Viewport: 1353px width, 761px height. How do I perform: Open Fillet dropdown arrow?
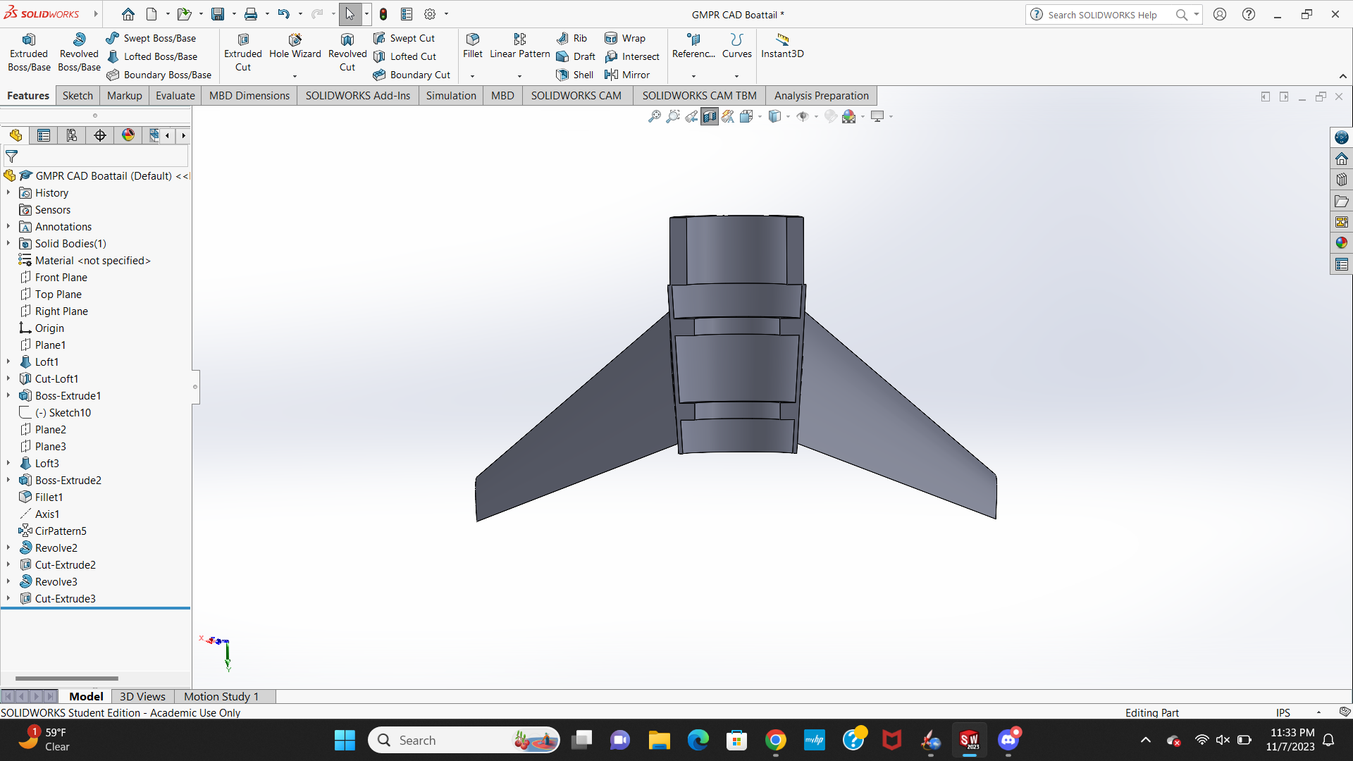coord(472,76)
